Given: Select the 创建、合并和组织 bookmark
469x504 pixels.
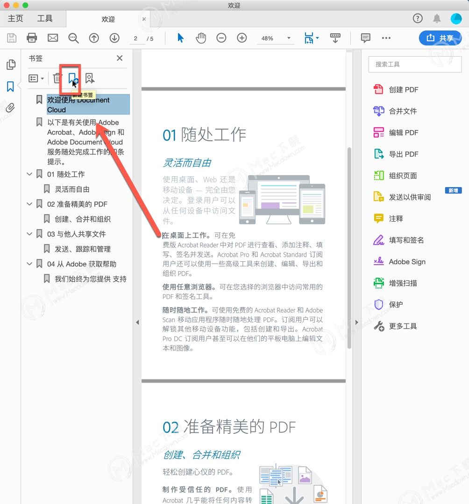Looking at the screenshot, I should click(x=83, y=219).
